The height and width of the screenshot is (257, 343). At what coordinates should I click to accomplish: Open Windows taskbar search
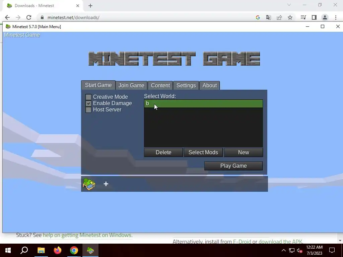tap(24, 250)
